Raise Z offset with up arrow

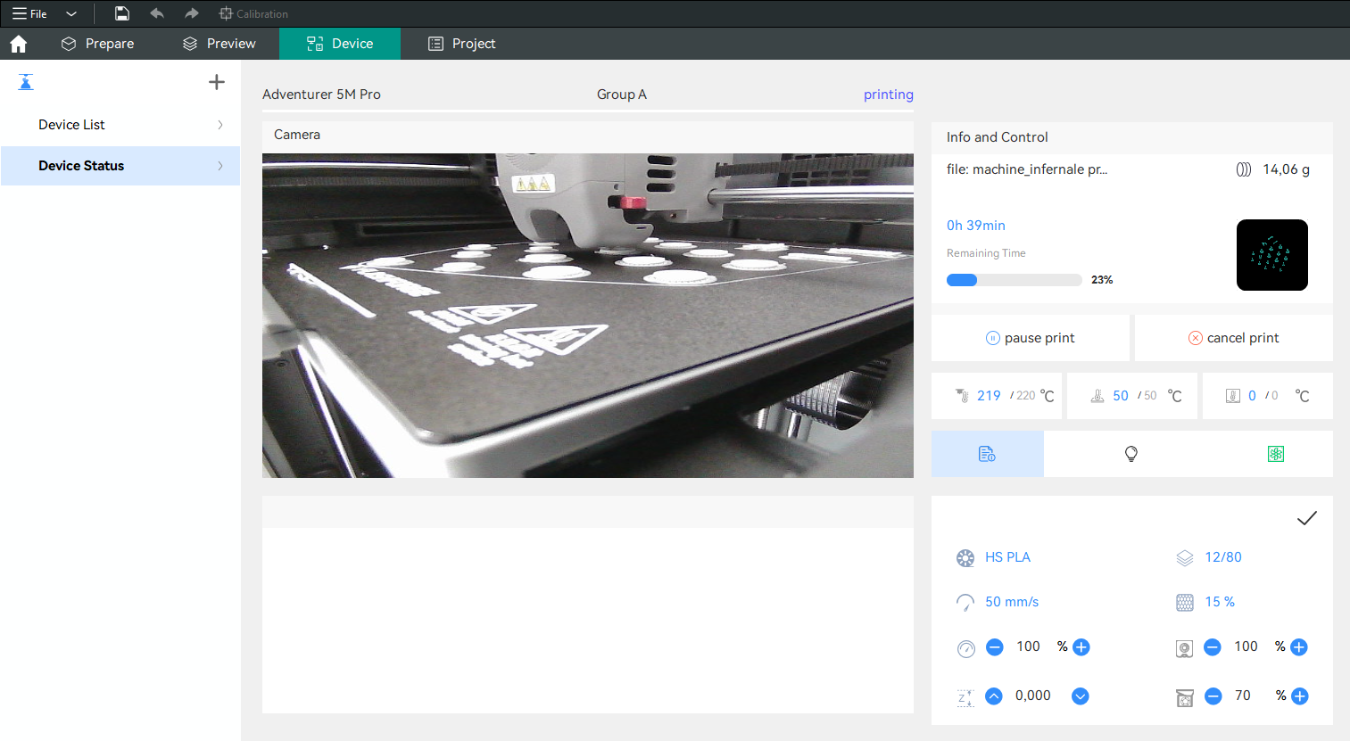pos(994,696)
